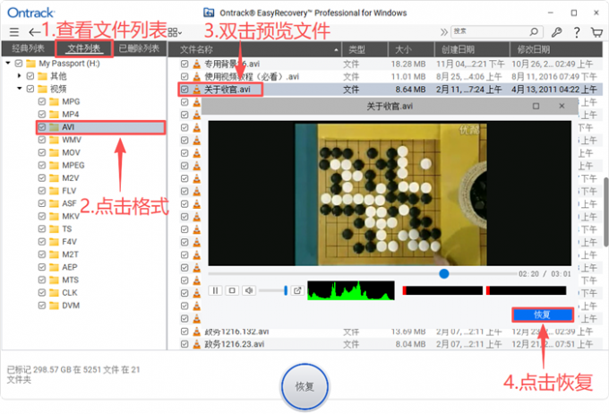Toggle the 其他 folder checkbox
The width and height of the screenshot is (609, 414).
[30, 76]
